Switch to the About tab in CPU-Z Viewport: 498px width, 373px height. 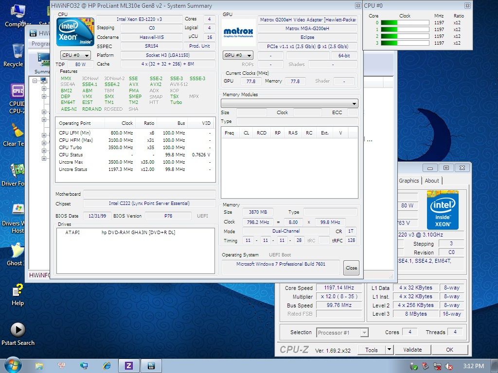click(432, 180)
